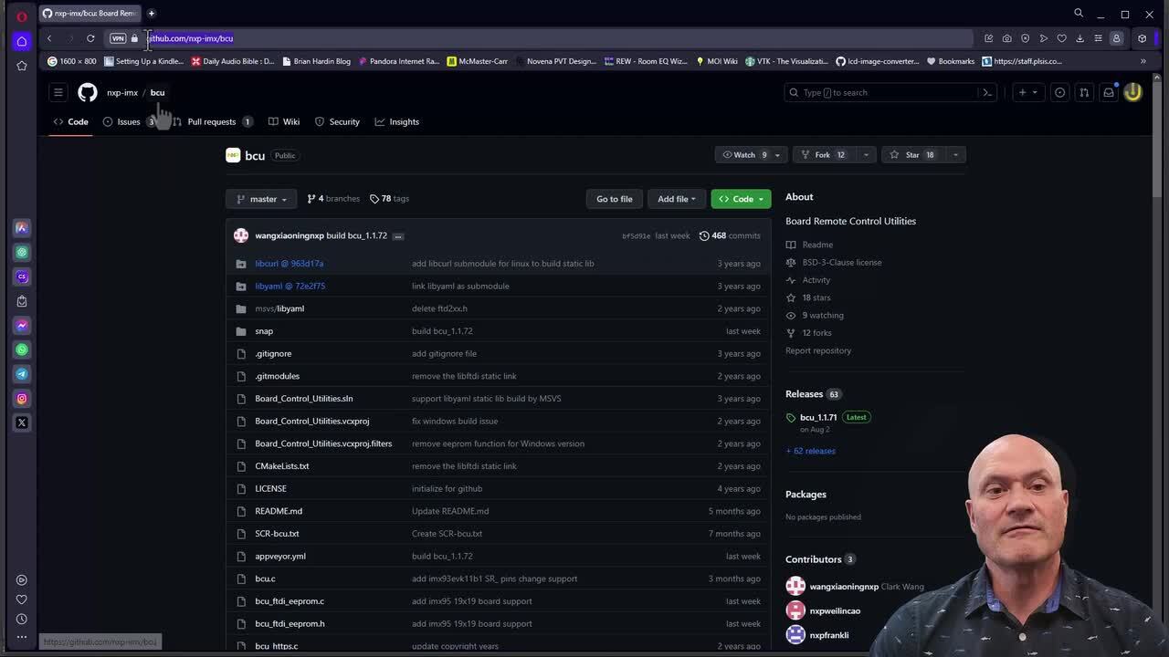The height and width of the screenshot is (657, 1169).
Task: Show more bookmarks bar overflow chevron
Action: tap(1143, 61)
